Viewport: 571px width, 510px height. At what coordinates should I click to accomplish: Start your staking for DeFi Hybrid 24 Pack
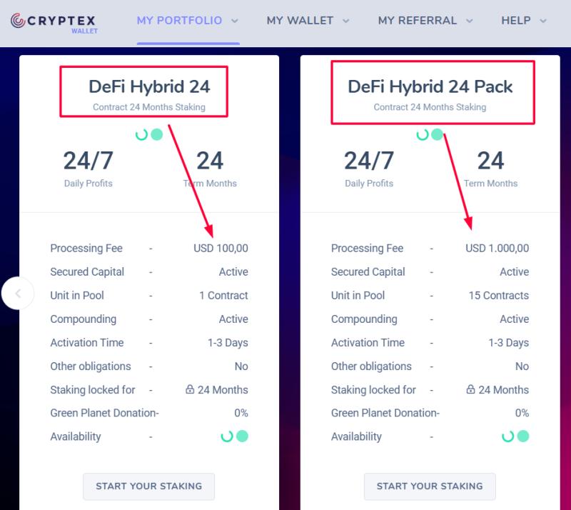tap(430, 486)
